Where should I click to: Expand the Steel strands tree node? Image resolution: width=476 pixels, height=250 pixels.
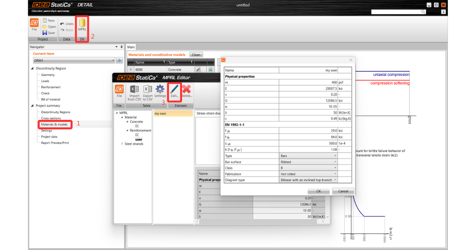click(x=122, y=144)
